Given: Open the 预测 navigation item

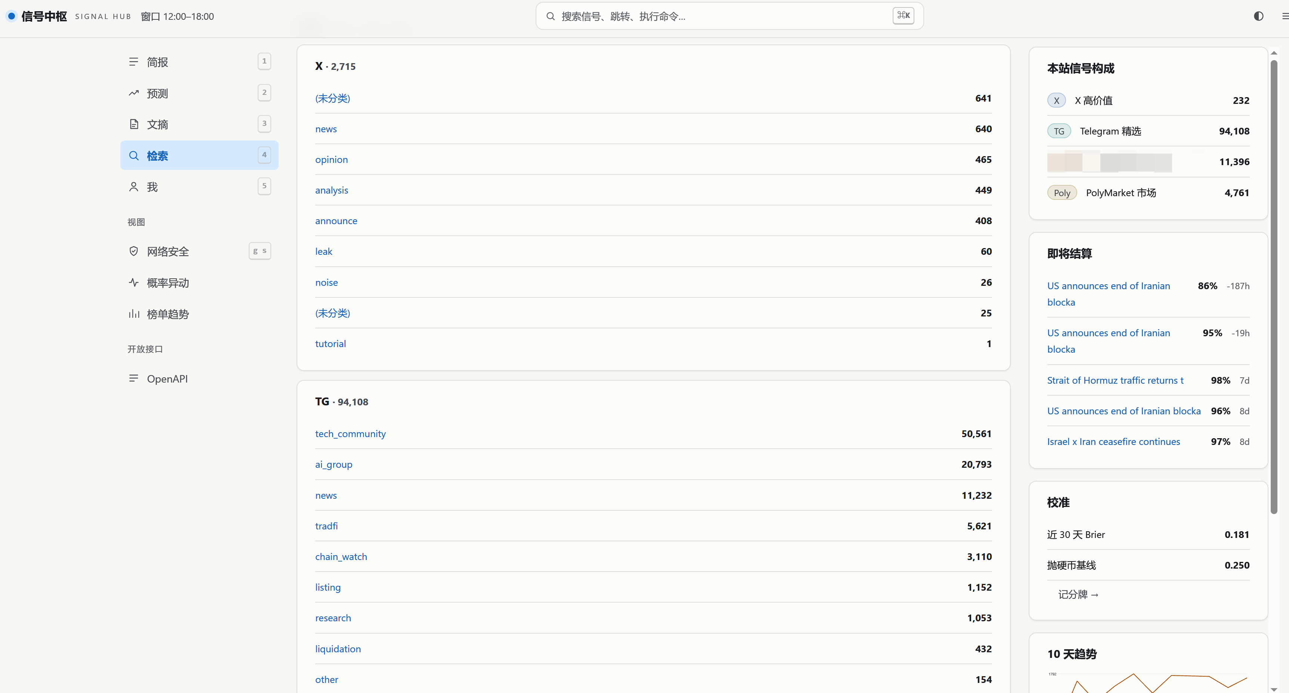Looking at the screenshot, I should (199, 93).
